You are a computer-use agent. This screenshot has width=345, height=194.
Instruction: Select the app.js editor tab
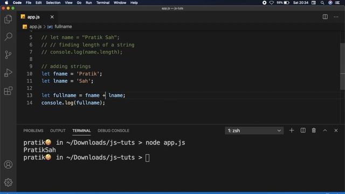[x=33, y=17]
